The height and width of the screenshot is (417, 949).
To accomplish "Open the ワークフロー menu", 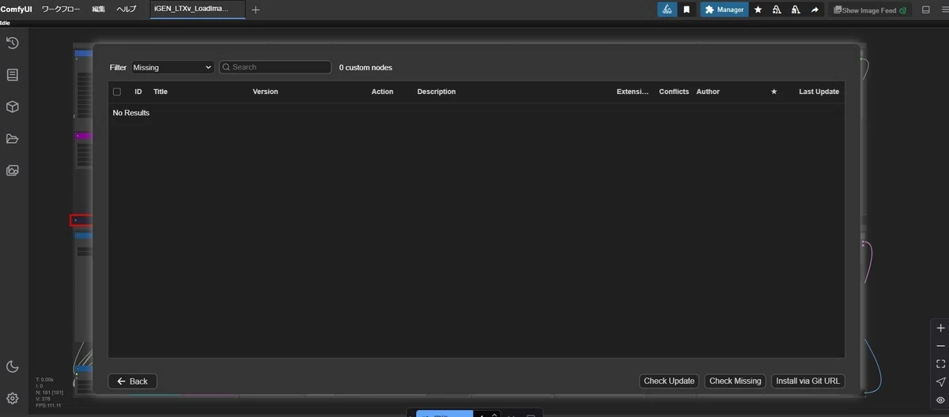I will (62, 9).
